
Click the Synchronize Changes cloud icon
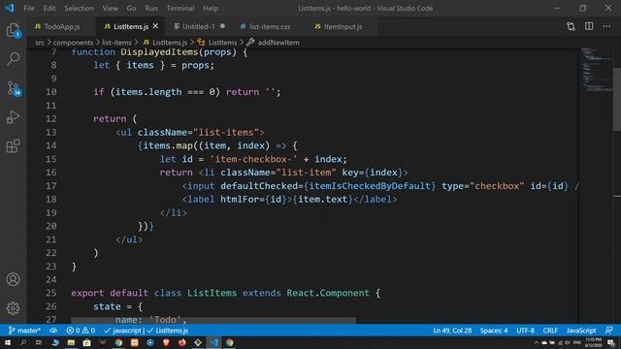coord(53,331)
